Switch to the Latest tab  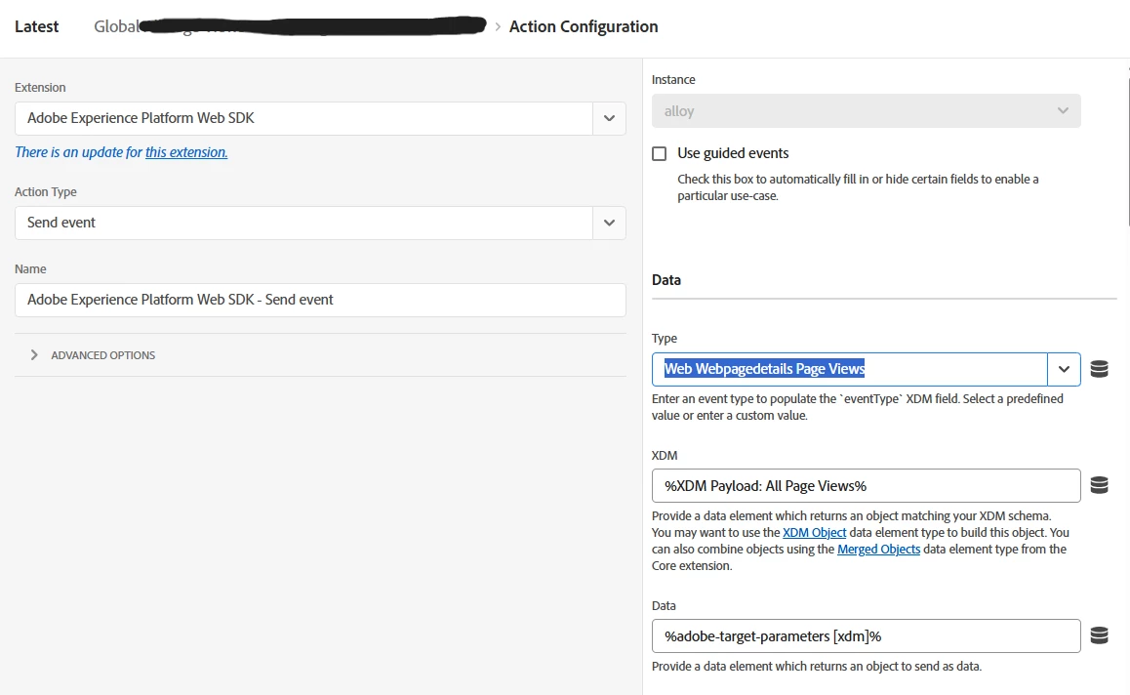tap(37, 26)
